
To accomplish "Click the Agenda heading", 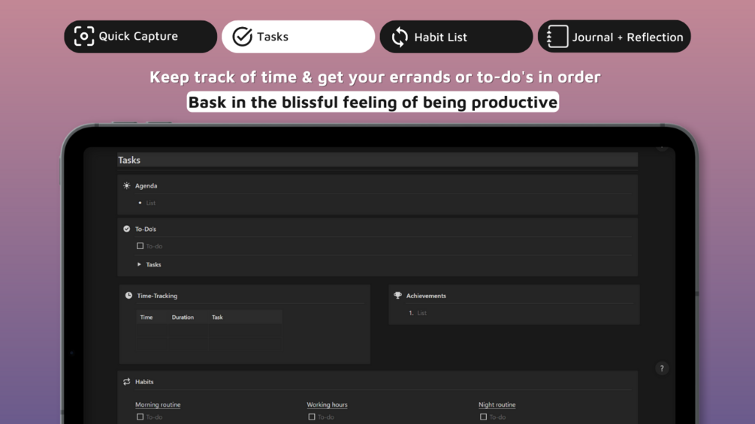I will click(x=146, y=185).
